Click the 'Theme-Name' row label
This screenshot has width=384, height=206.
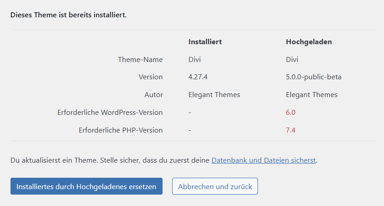pos(140,59)
